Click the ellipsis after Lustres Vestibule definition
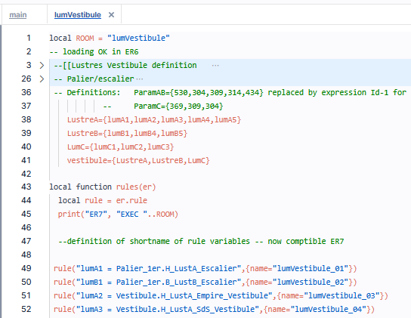Screen dimensions: 411x318 [215, 66]
